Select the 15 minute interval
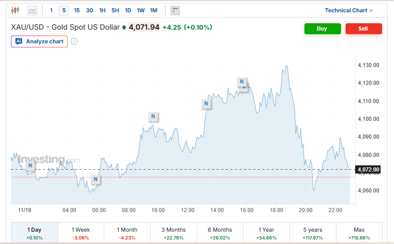This screenshot has height=244, width=394. pos(77,10)
